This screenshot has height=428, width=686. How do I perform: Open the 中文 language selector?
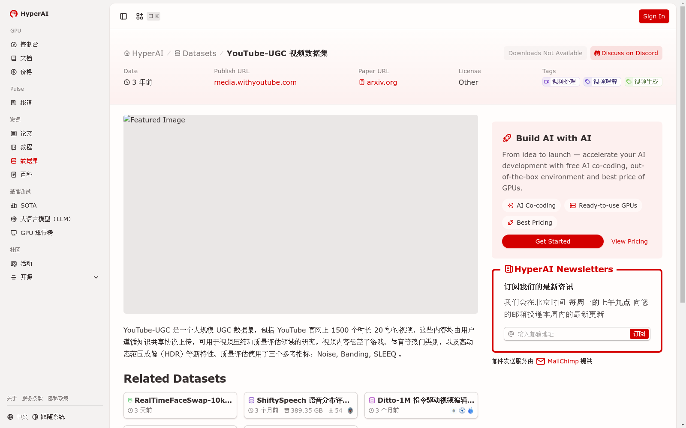18,417
